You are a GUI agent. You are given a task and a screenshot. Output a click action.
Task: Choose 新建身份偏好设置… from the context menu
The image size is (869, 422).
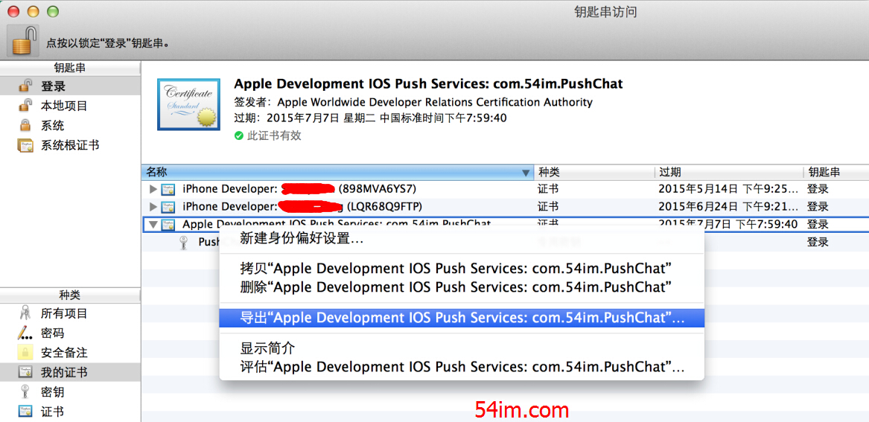462,239
